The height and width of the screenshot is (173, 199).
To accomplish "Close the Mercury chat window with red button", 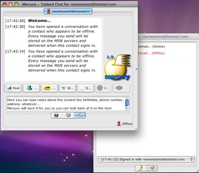I will (x=5, y=4).
